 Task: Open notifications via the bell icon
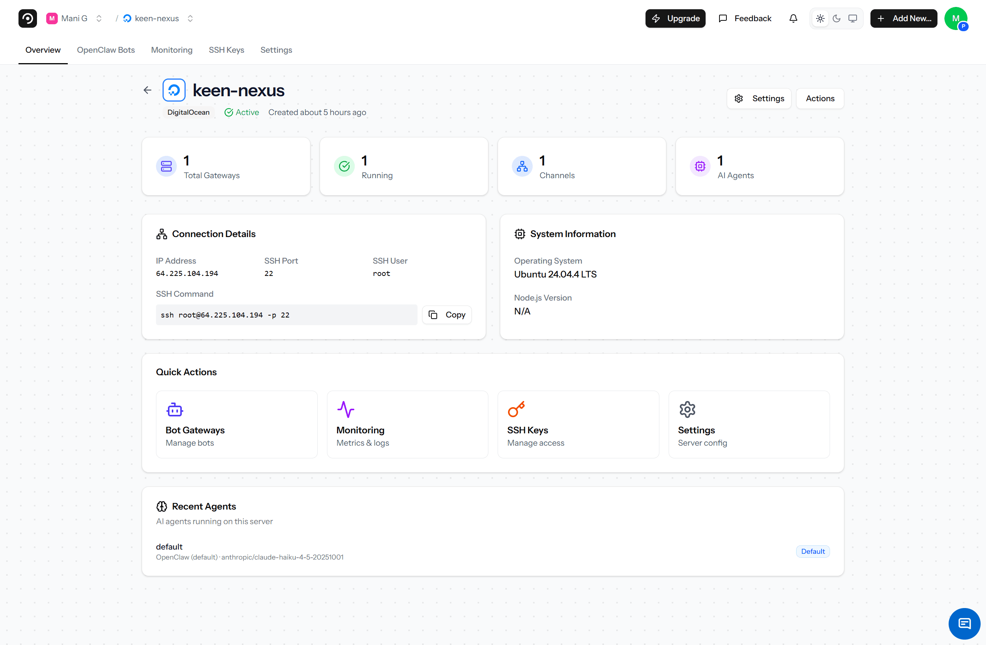(793, 18)
